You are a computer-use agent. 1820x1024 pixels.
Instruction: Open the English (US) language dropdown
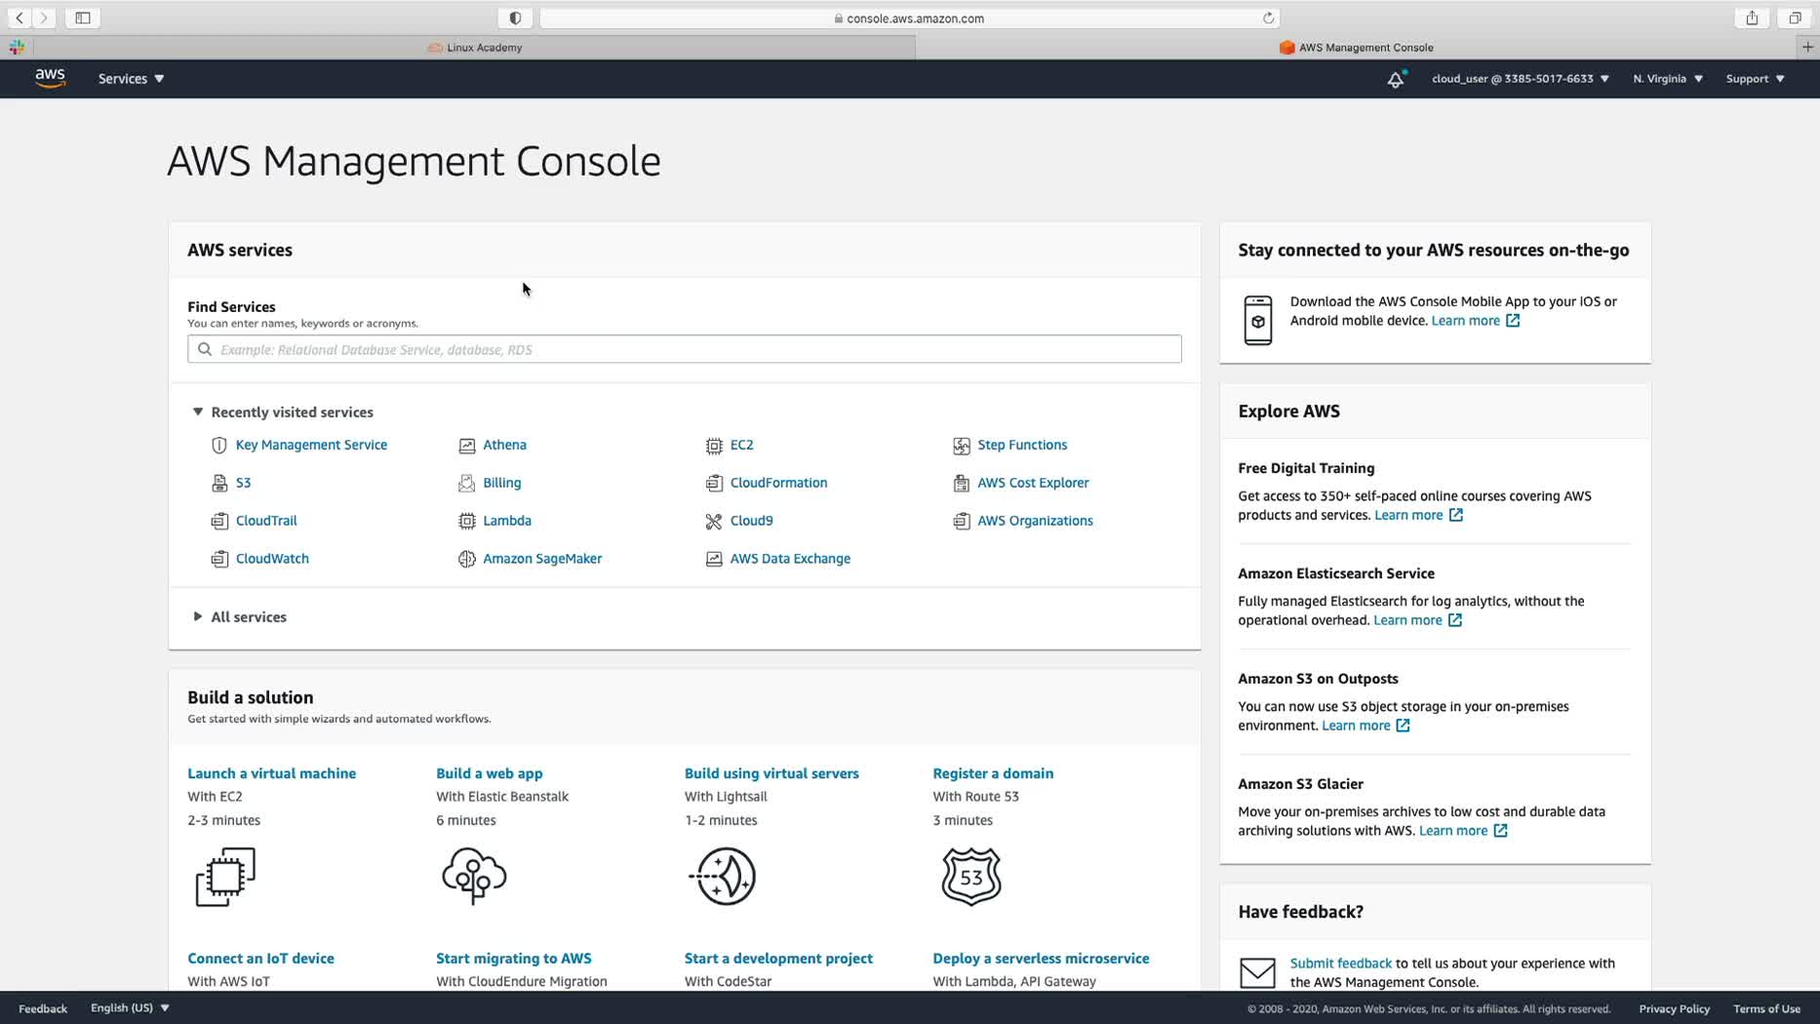[x=130, y=1007]
